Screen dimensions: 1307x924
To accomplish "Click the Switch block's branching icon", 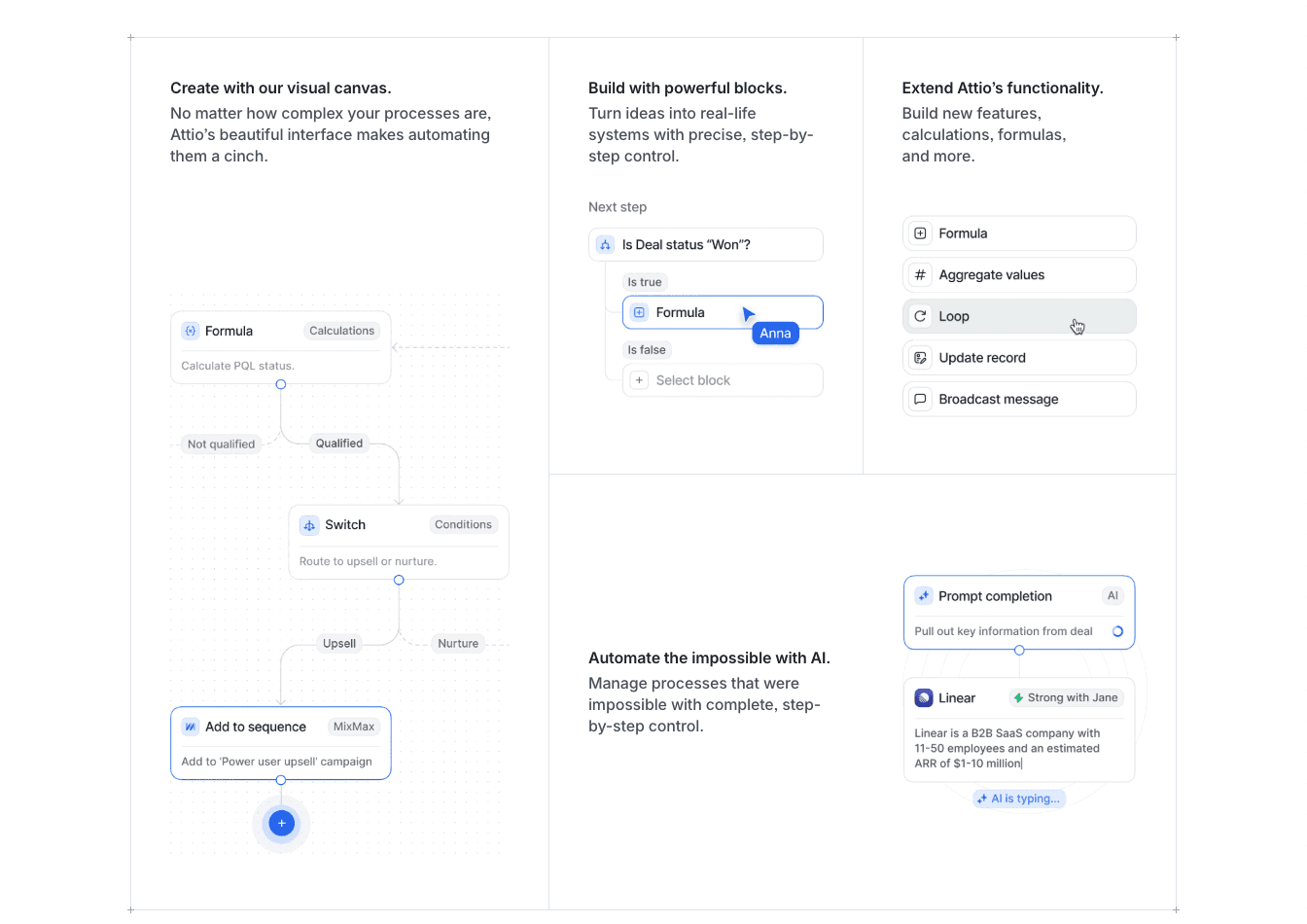I will [309, 524].
